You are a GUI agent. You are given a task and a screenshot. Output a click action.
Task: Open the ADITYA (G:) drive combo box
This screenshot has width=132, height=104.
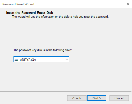tap(41, 59)
